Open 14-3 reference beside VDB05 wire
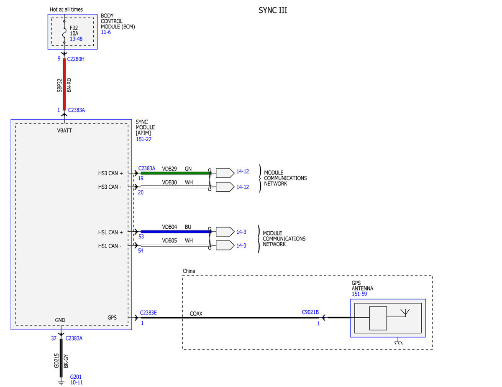The image size is (502, 387). click(x=241, y=245)
